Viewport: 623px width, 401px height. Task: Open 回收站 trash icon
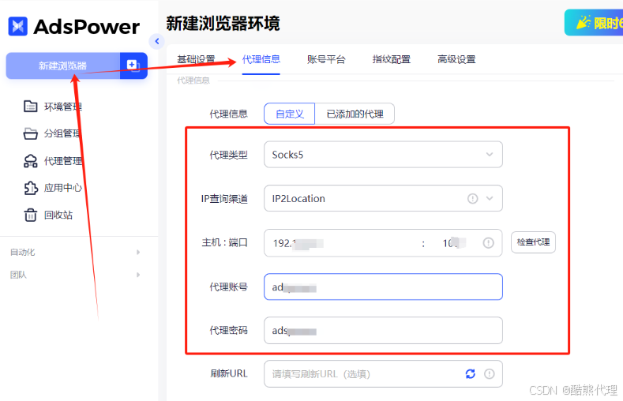(x=31, y=215)
